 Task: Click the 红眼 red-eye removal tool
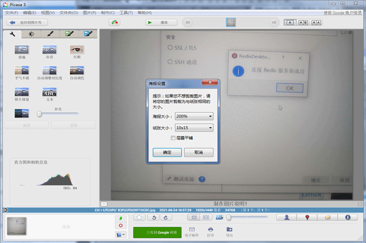[77, 50]
